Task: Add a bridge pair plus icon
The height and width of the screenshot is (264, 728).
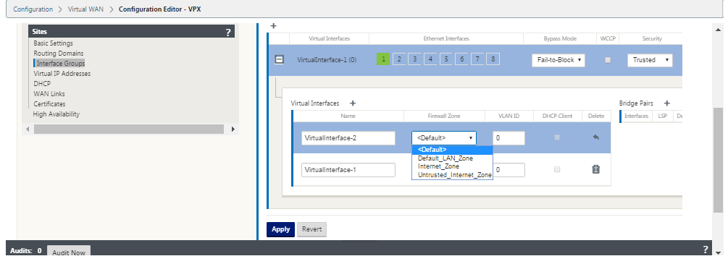Action: [x=666, y=103]
